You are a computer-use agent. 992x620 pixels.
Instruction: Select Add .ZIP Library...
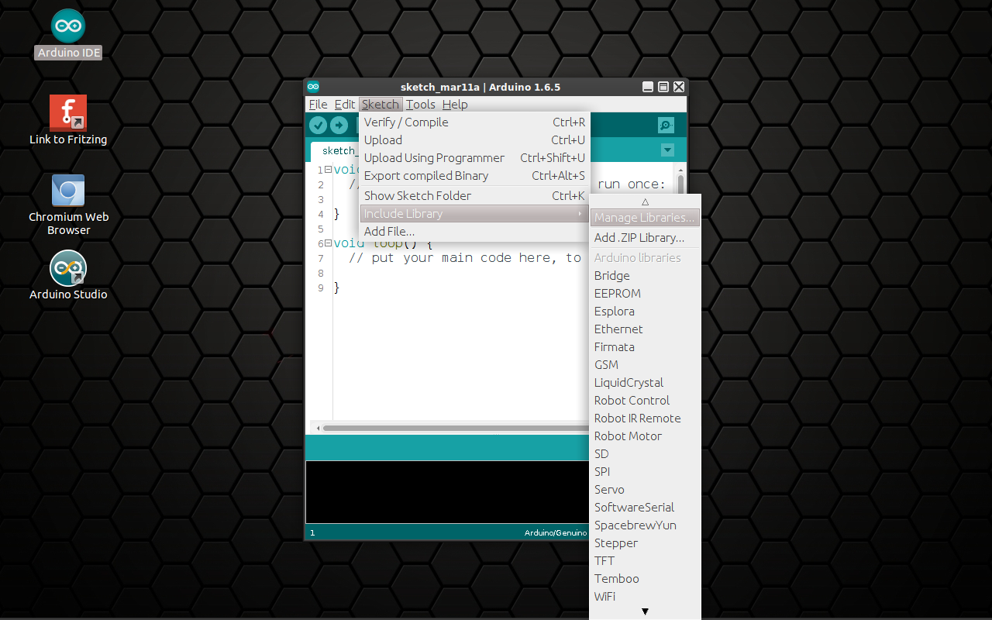point(645,238)
